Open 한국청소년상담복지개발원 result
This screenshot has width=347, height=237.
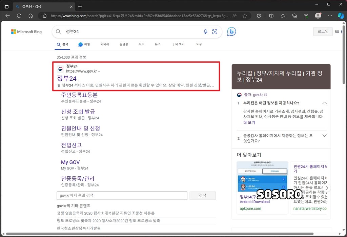tap(79, 228)
